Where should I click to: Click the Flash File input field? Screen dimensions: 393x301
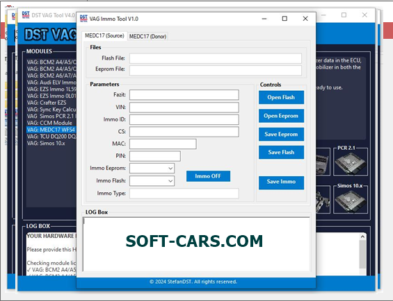click(216, 58)
